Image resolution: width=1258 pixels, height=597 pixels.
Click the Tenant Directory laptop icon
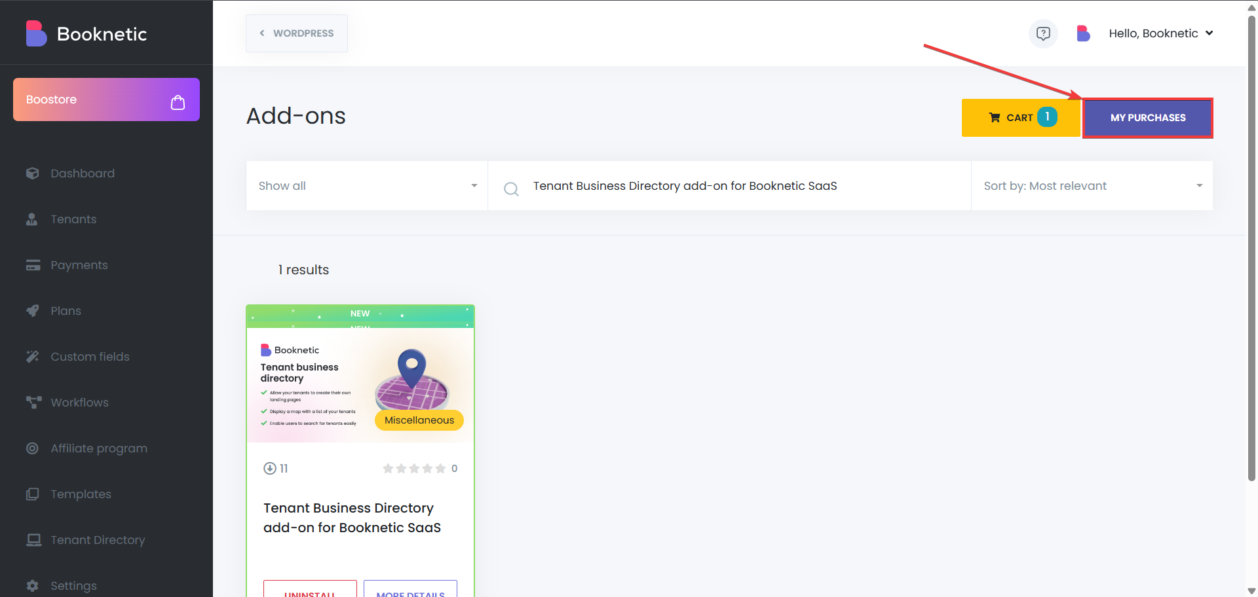[33, 540]
